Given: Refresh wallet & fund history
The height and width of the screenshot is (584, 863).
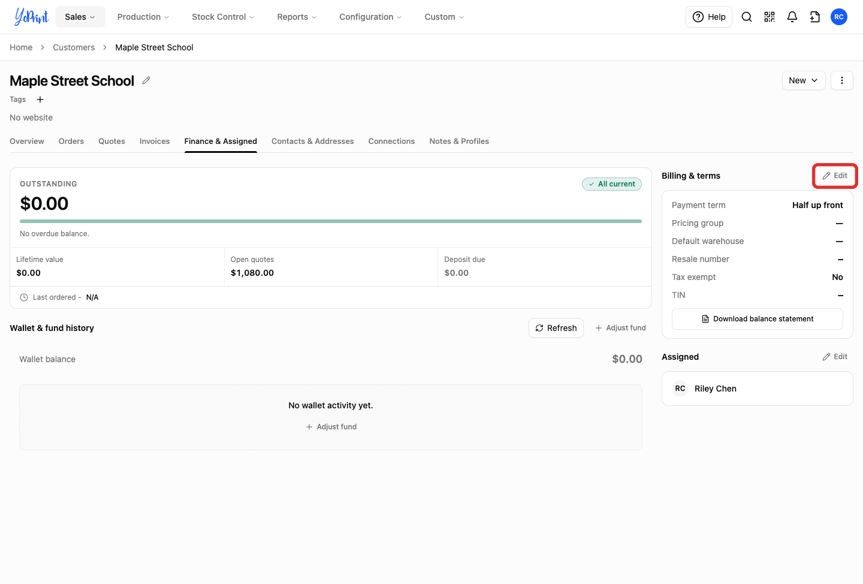Looking at the screenshot, I should (556, 328).
